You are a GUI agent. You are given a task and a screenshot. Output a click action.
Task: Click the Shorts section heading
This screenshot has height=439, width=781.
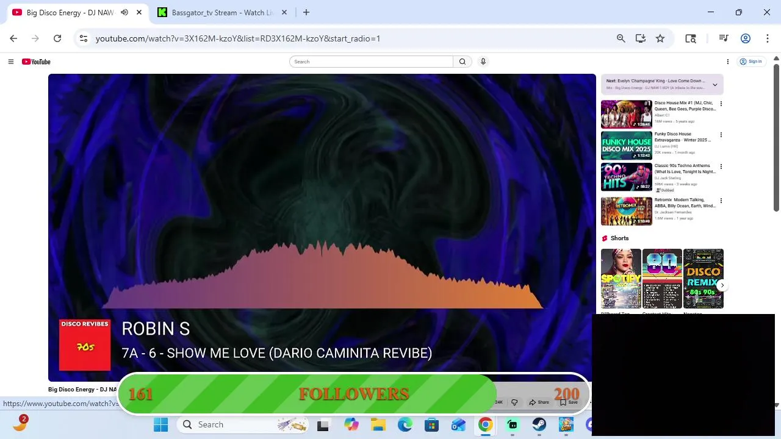click(619, 238)
